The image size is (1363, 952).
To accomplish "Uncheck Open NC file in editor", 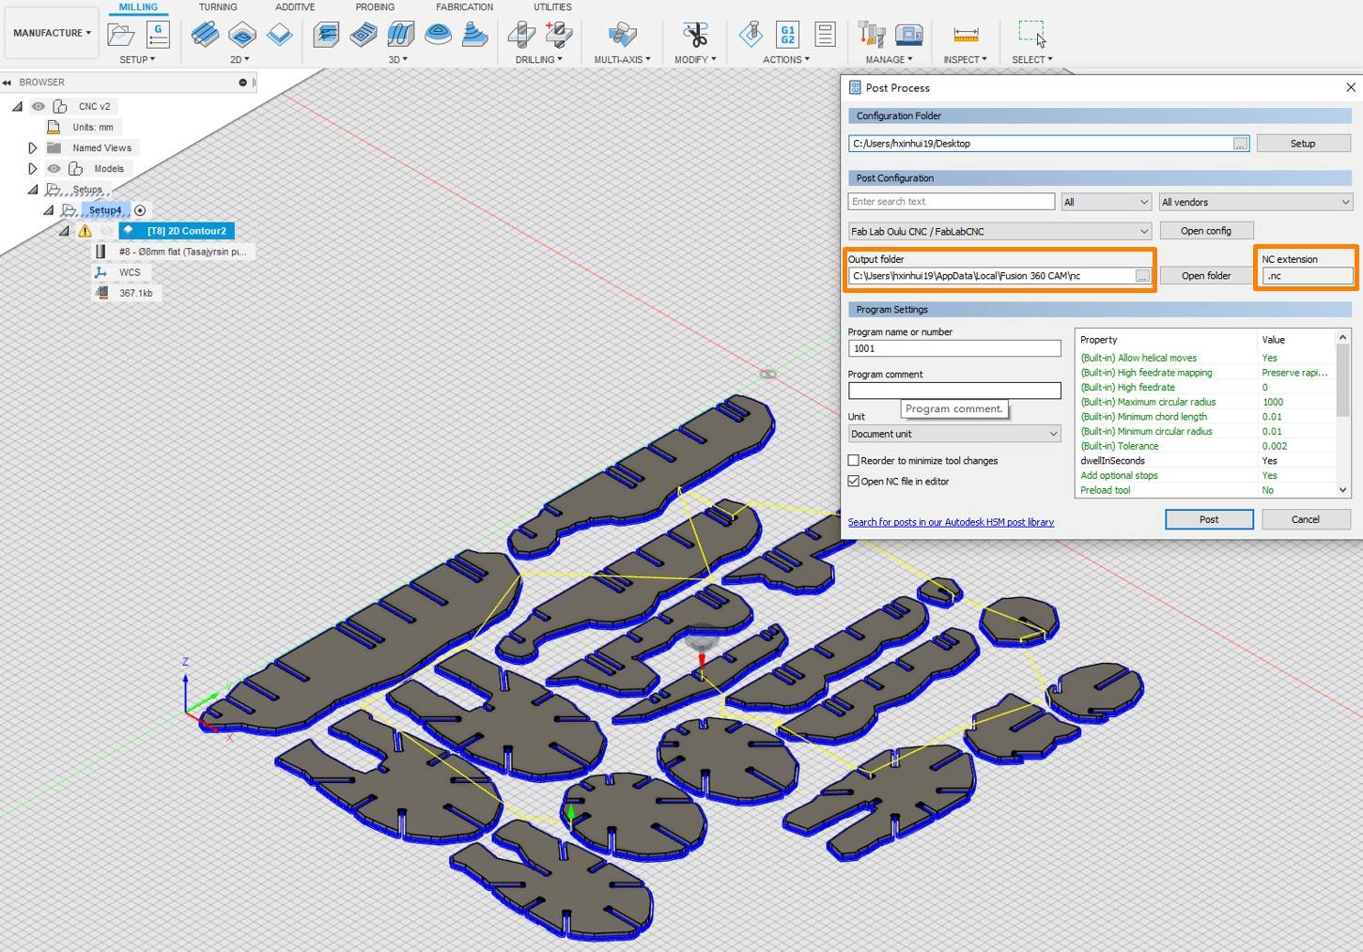I will pyautogui.click(x=853, y=482).
